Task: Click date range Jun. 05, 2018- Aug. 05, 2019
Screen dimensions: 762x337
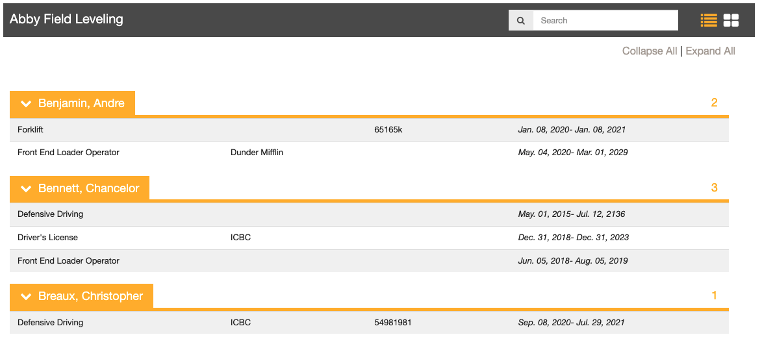Action: (572, 261)
